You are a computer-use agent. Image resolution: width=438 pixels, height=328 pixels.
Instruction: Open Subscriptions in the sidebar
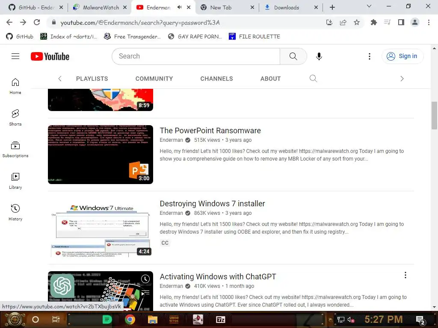(15, 149)
